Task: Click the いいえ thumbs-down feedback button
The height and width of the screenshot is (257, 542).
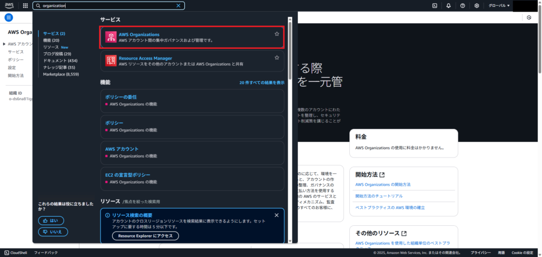Action: tap(53, 232)
